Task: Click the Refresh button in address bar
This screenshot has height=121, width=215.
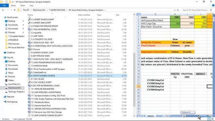Action: point(178,10)
